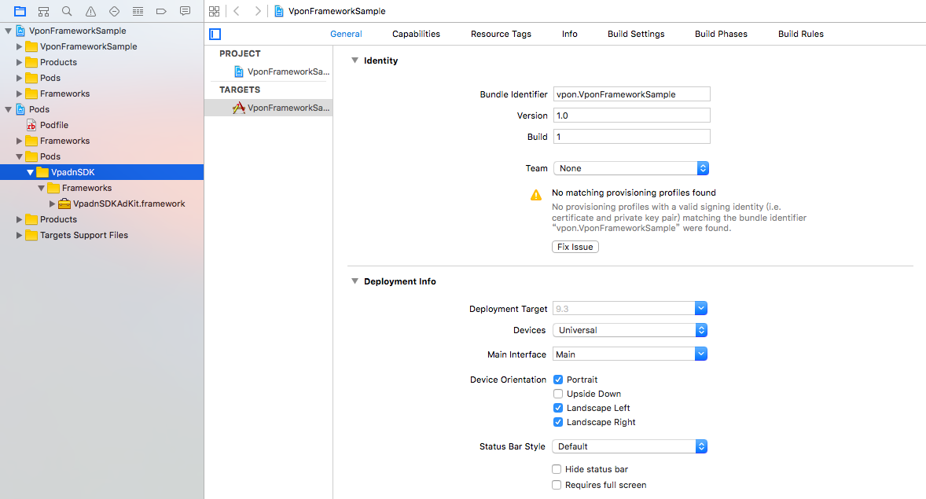
Task: Select the VponFrameworkSample project under PROJECT
Action: pos(282,72)
